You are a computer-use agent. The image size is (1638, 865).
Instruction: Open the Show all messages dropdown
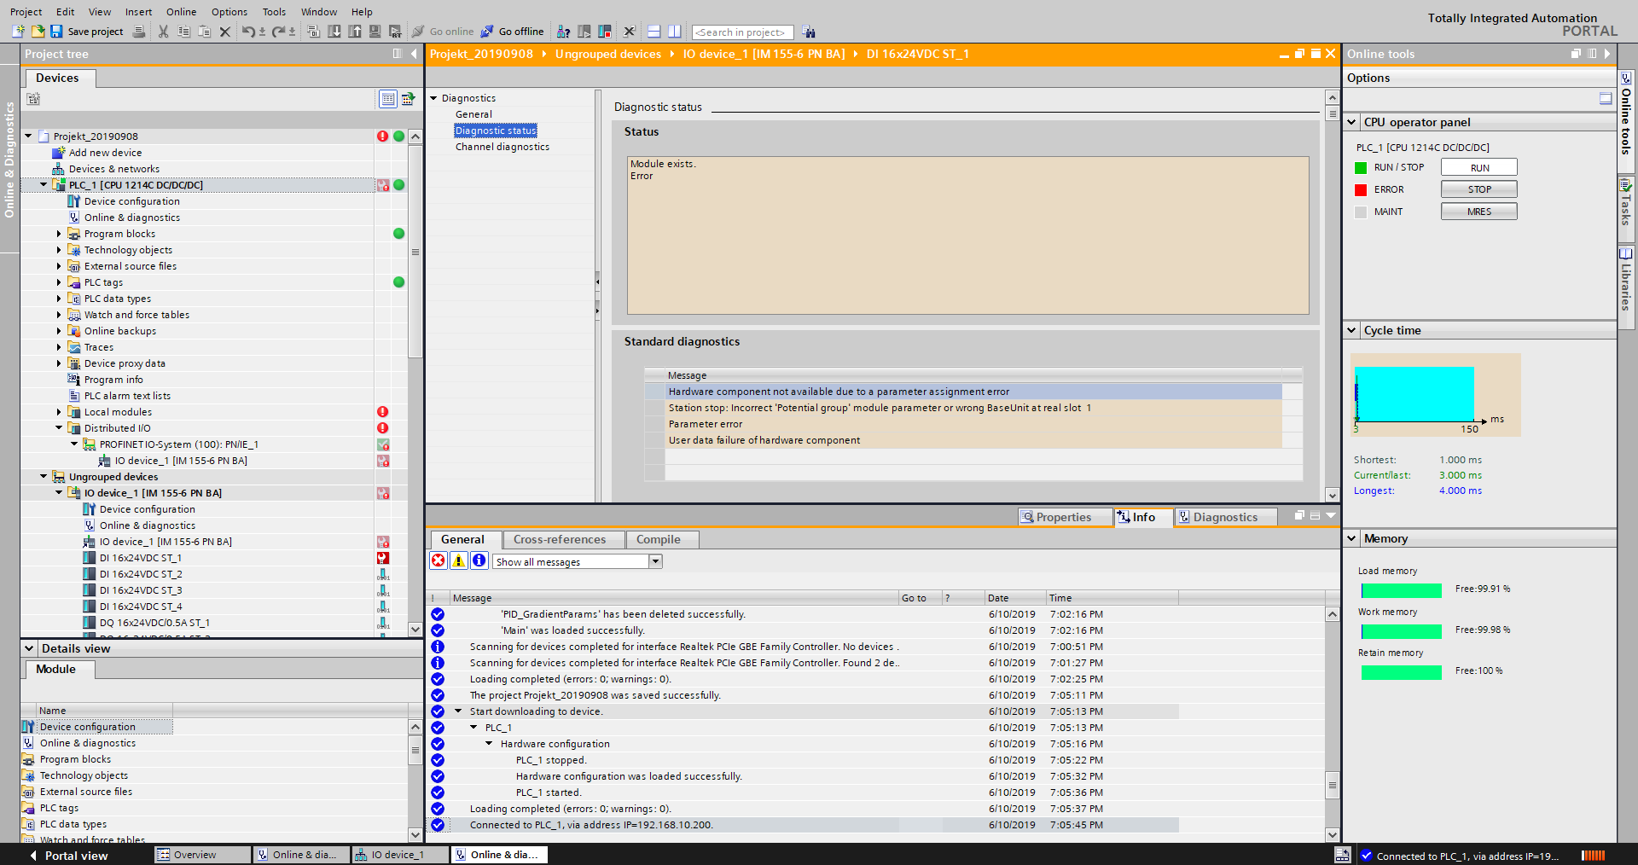point(655,561)
